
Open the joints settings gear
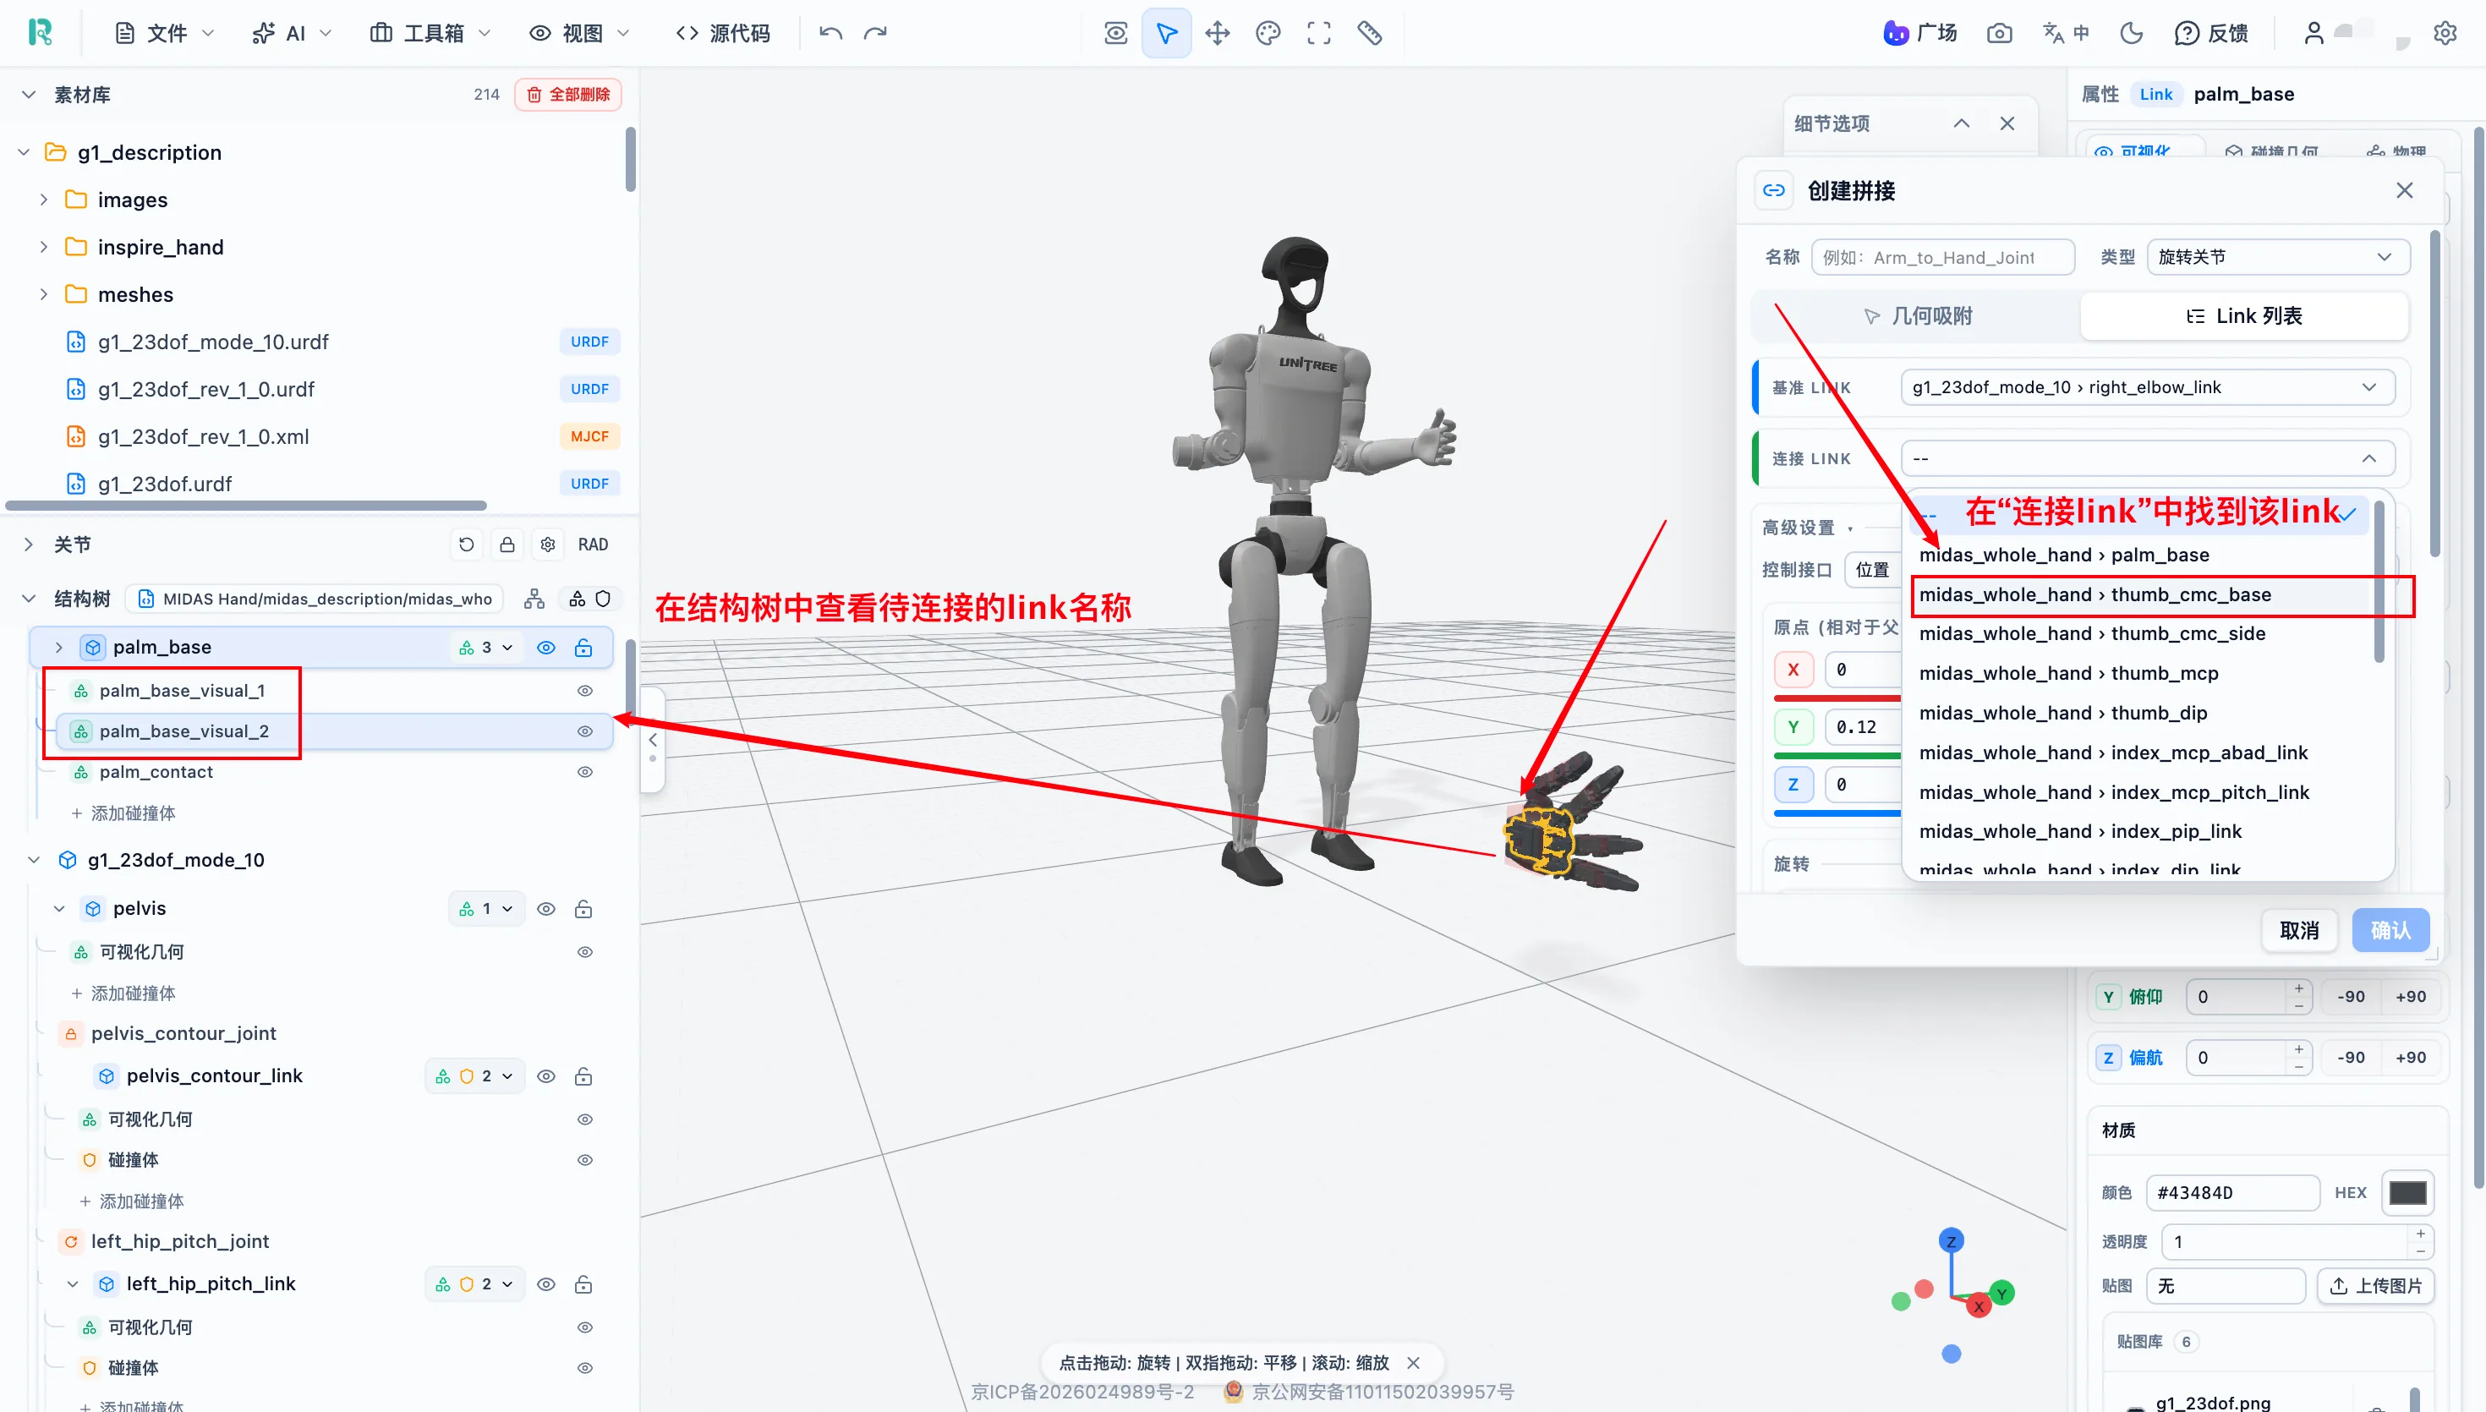tap(548, 544)
